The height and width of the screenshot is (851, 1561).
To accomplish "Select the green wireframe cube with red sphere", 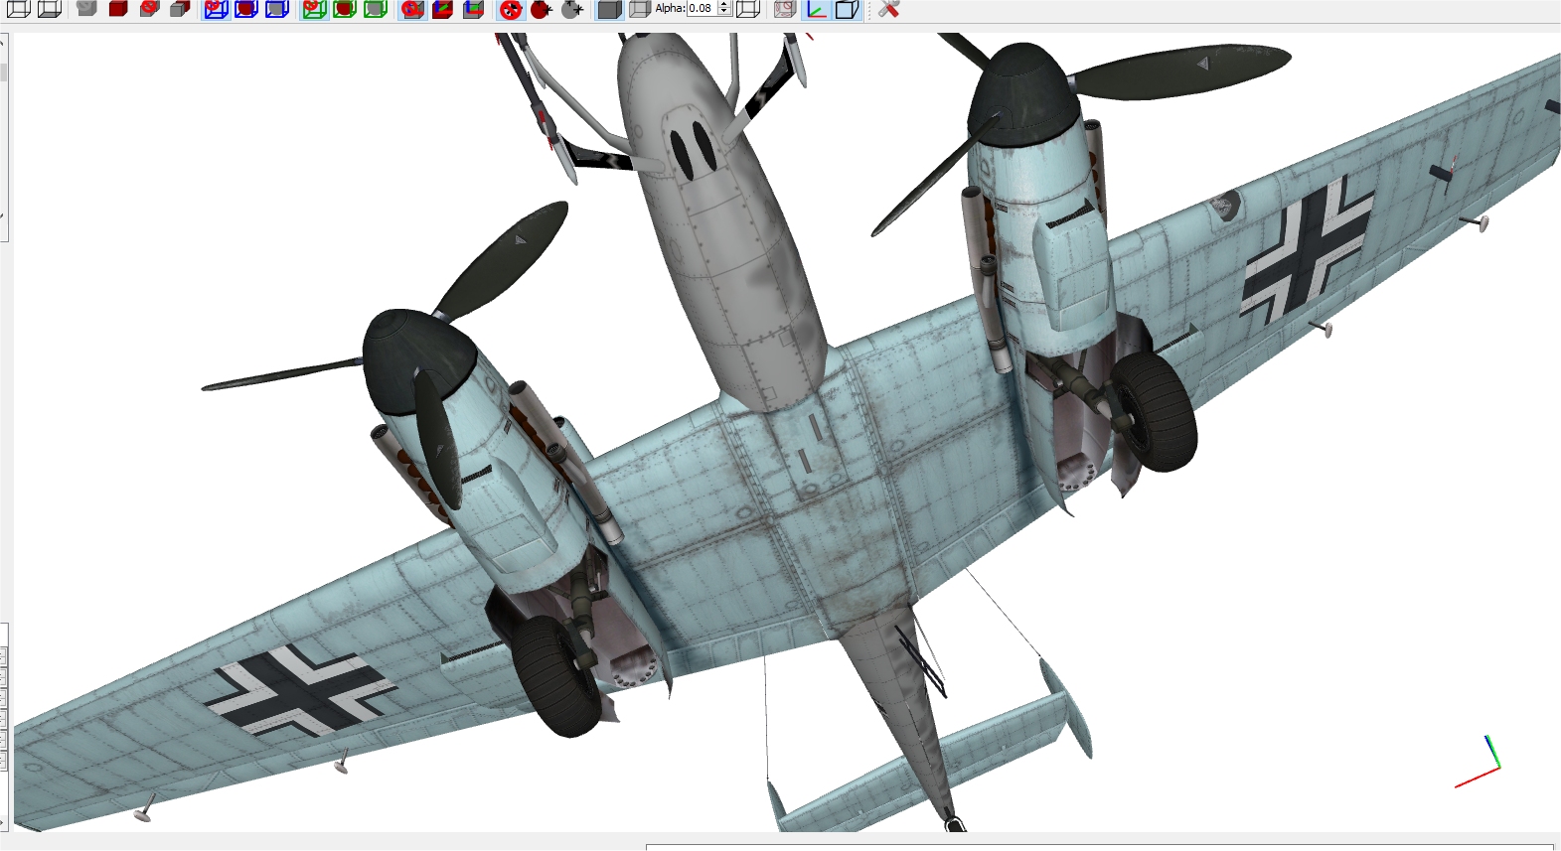I will point(345,9).
